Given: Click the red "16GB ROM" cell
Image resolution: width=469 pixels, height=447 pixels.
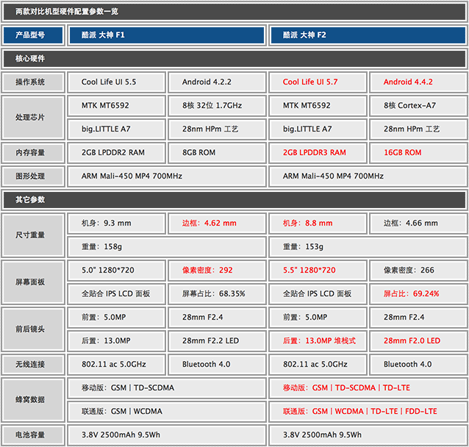Looking at the screenshot, I should point(418,153).
